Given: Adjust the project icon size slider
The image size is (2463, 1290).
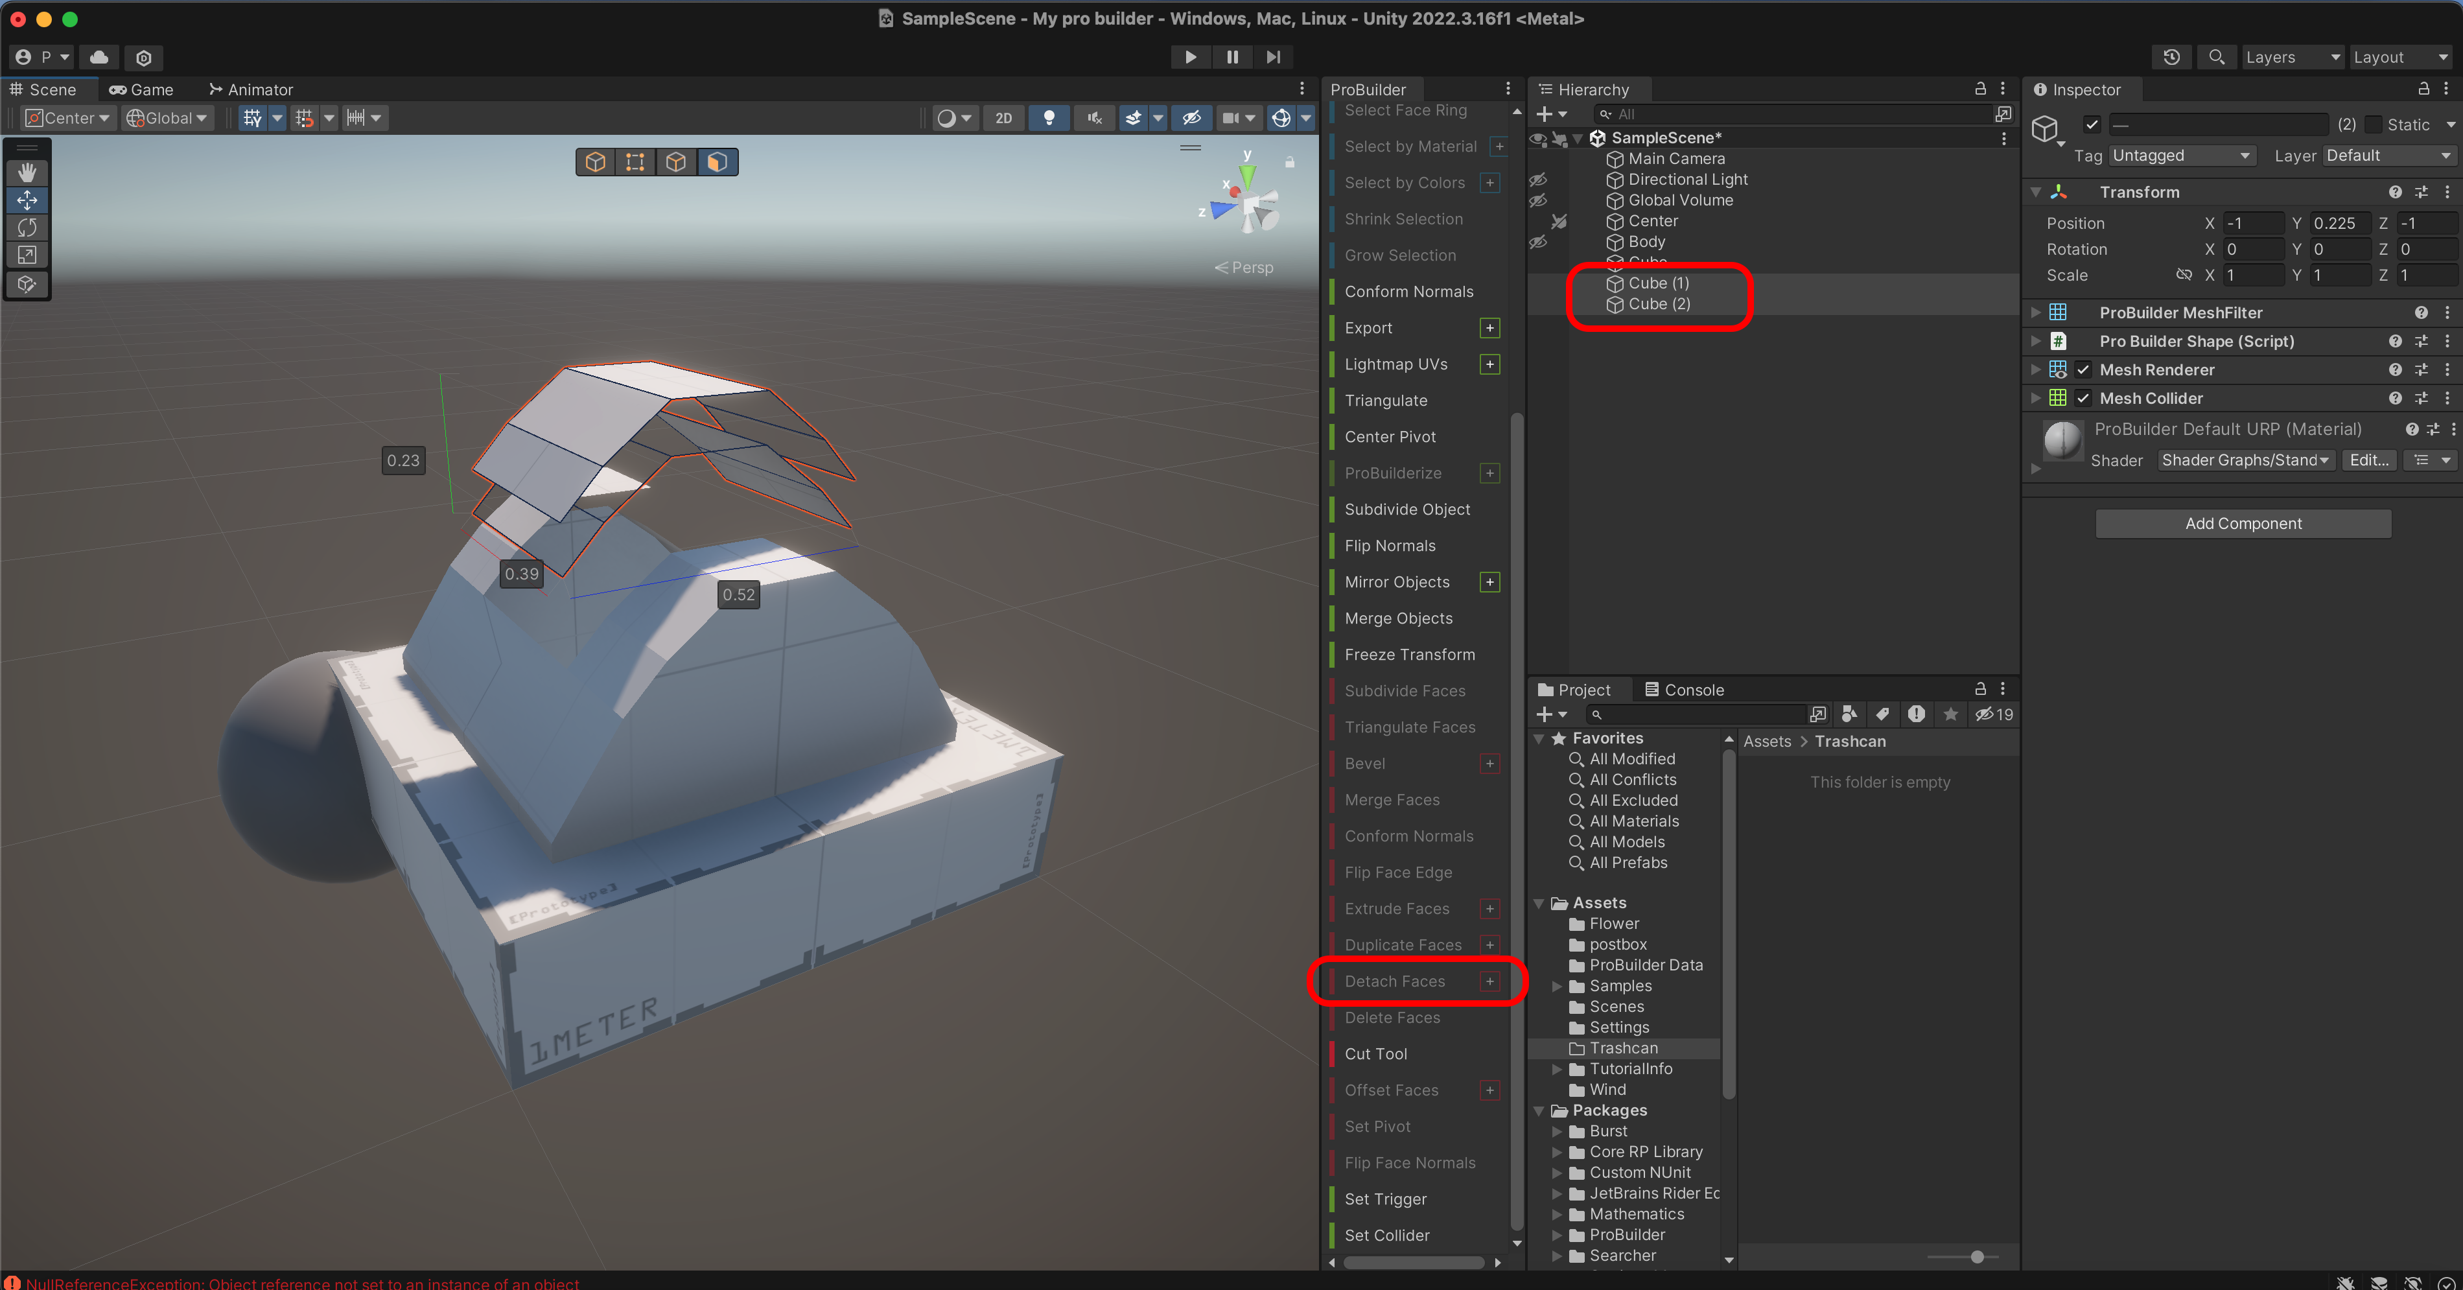Looking at the screenshot, I should [1976, 1256].
